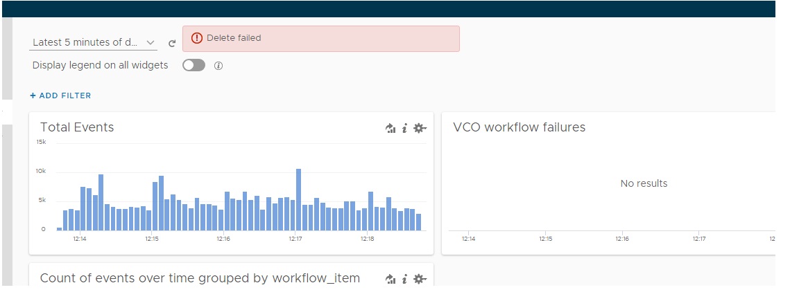Click info icon beside legend toggle
This screenshot has height=301, width=799.
click(x=218, y=66)
